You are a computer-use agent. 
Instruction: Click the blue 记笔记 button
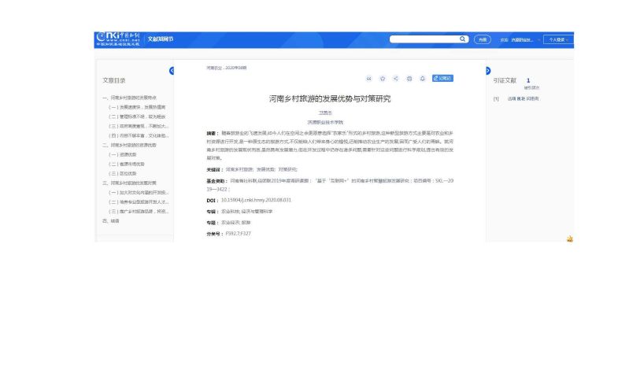[443, 79]
